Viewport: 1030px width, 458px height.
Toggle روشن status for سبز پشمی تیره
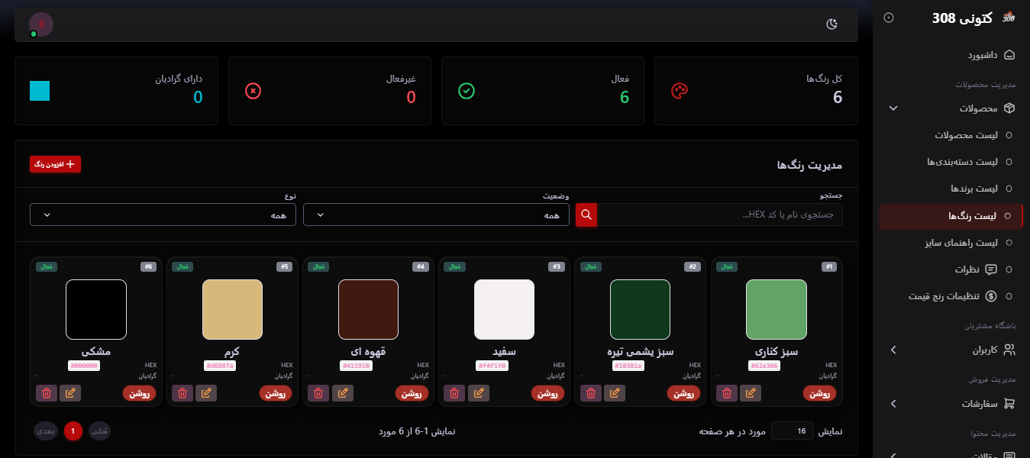pyautogui.click(x=684, y=393)
